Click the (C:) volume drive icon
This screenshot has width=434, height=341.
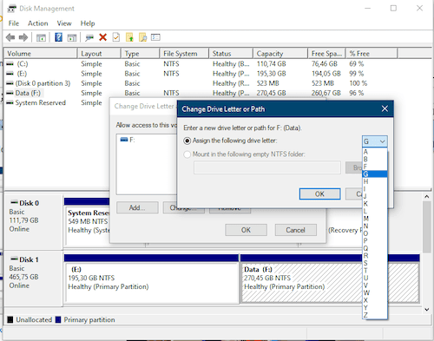(10, 64)
